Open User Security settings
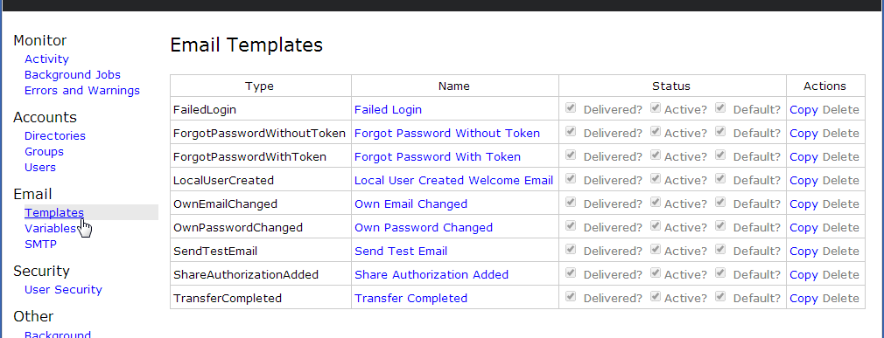This screenshot has width=884, height=338. (x=63, y=290)
